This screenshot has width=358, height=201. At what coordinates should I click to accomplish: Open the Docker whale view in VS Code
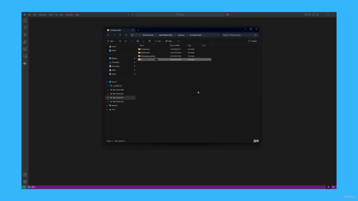25,63
